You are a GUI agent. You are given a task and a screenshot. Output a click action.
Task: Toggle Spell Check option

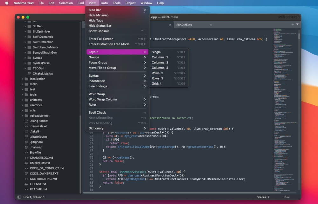click(x=117, y=113)
